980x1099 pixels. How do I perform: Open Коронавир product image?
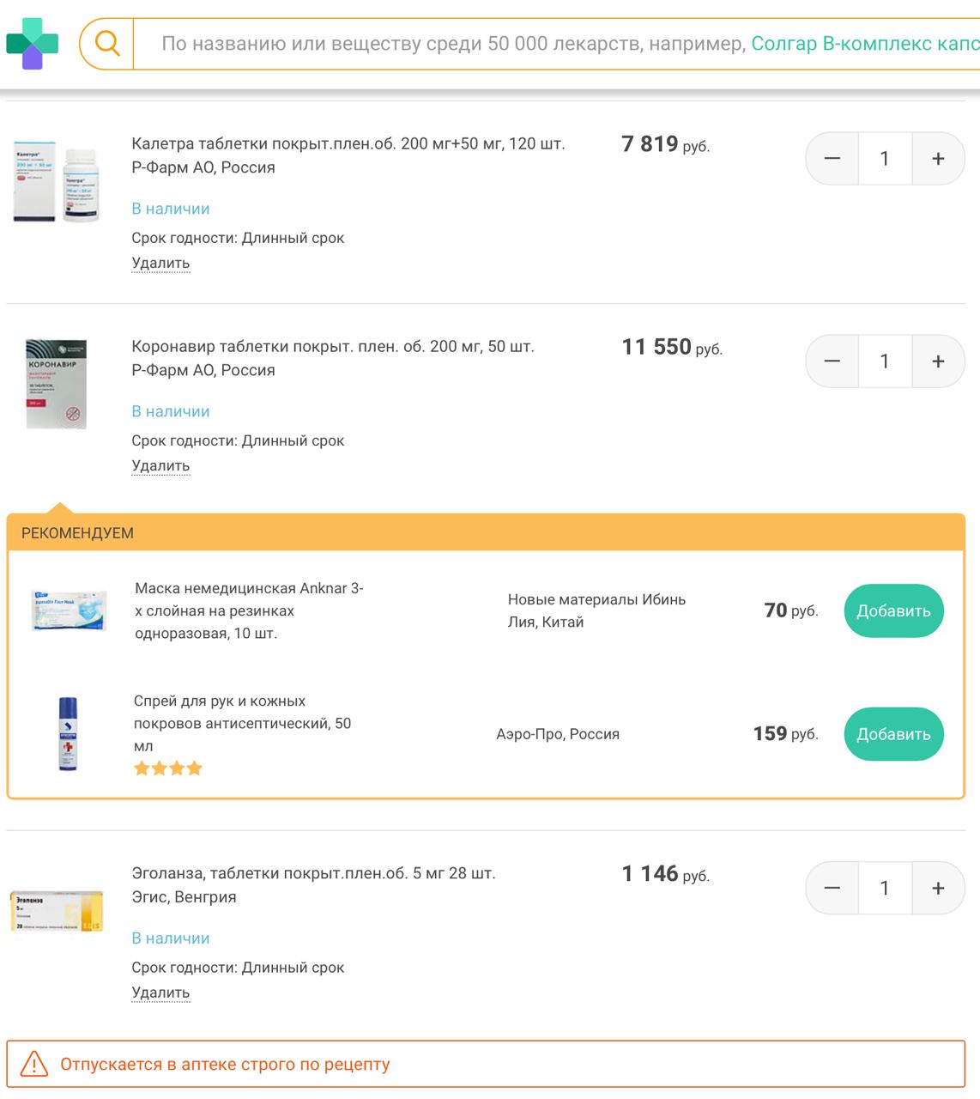pos(56,384)
